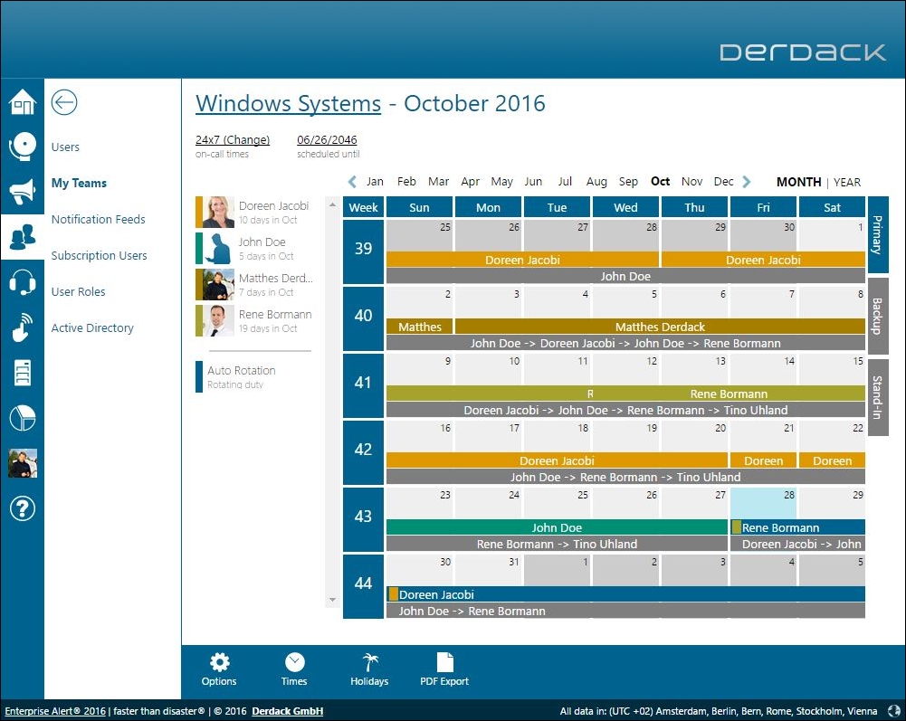Select Jun in the month bar
The width and height of the screenshot is (906, 721).
[x=533, y=182]
